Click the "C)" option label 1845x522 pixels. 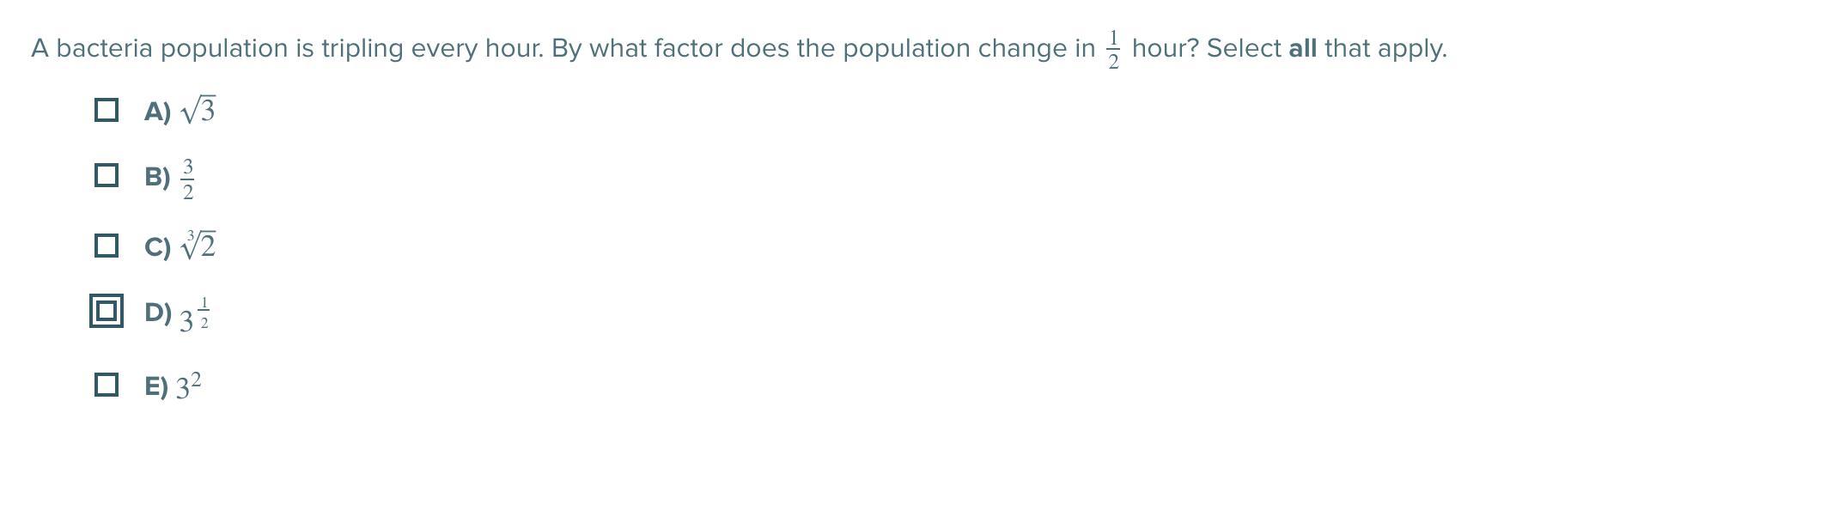pyautogui.click(x=158, y=247)
